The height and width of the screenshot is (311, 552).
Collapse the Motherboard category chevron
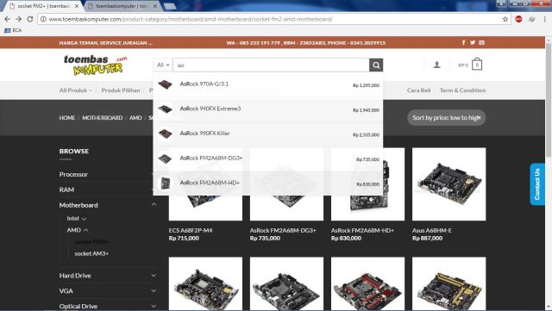tap(154, 204)
